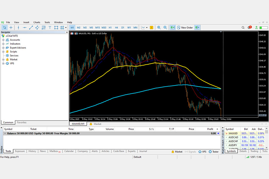Viewport: 269px width, 179px height.
Task: Open the VPS cloud button in Toolbox
Action: pyautogui.click(x=202, y=152)
